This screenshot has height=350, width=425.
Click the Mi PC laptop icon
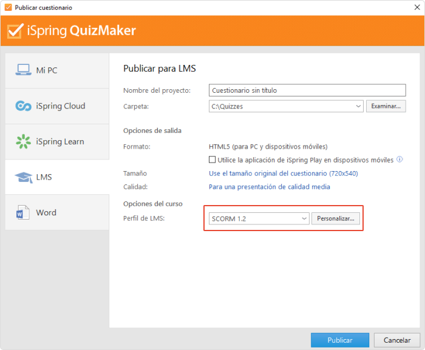pyautogui.click(x=23, y=70)
